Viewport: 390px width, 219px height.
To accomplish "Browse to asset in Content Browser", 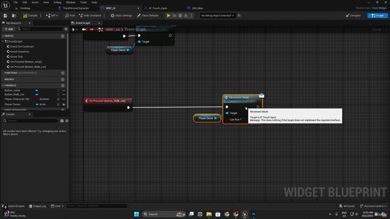I will click(14, 16).
